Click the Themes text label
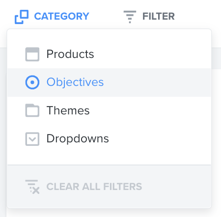The image size is (221, 217). pyautogui.click(x=68, y=110)
